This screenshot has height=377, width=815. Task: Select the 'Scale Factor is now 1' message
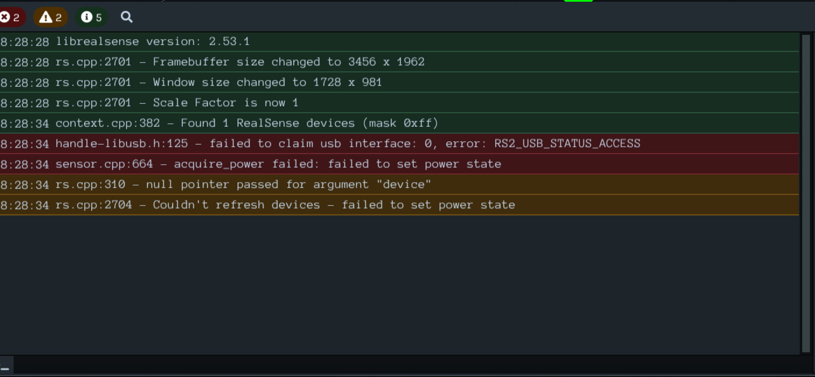point(149,103)
